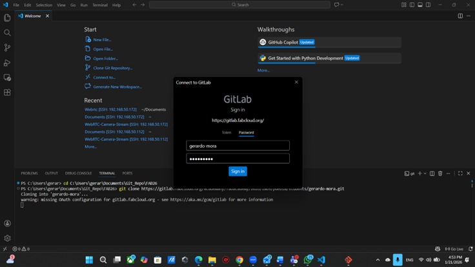Click errors and warnings count in status bar
This screenshot has height=267, width=475.
(21, 249)
